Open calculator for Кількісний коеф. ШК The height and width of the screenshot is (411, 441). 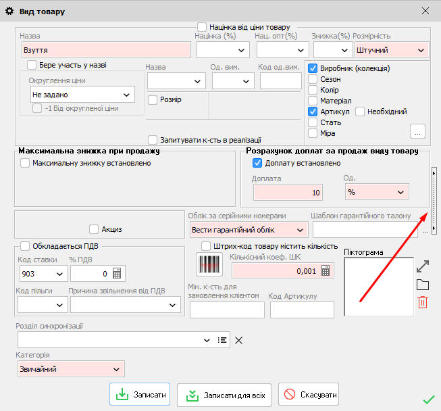tap(326, 270)
